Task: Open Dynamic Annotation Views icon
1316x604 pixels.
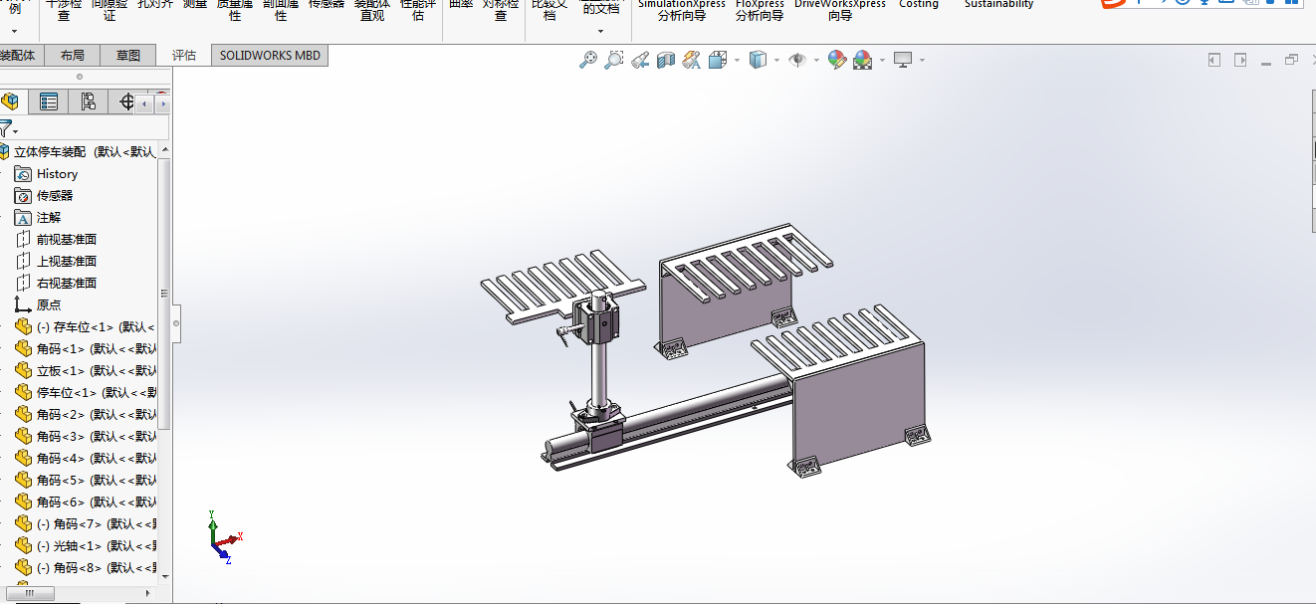Action: click(692, 60)
